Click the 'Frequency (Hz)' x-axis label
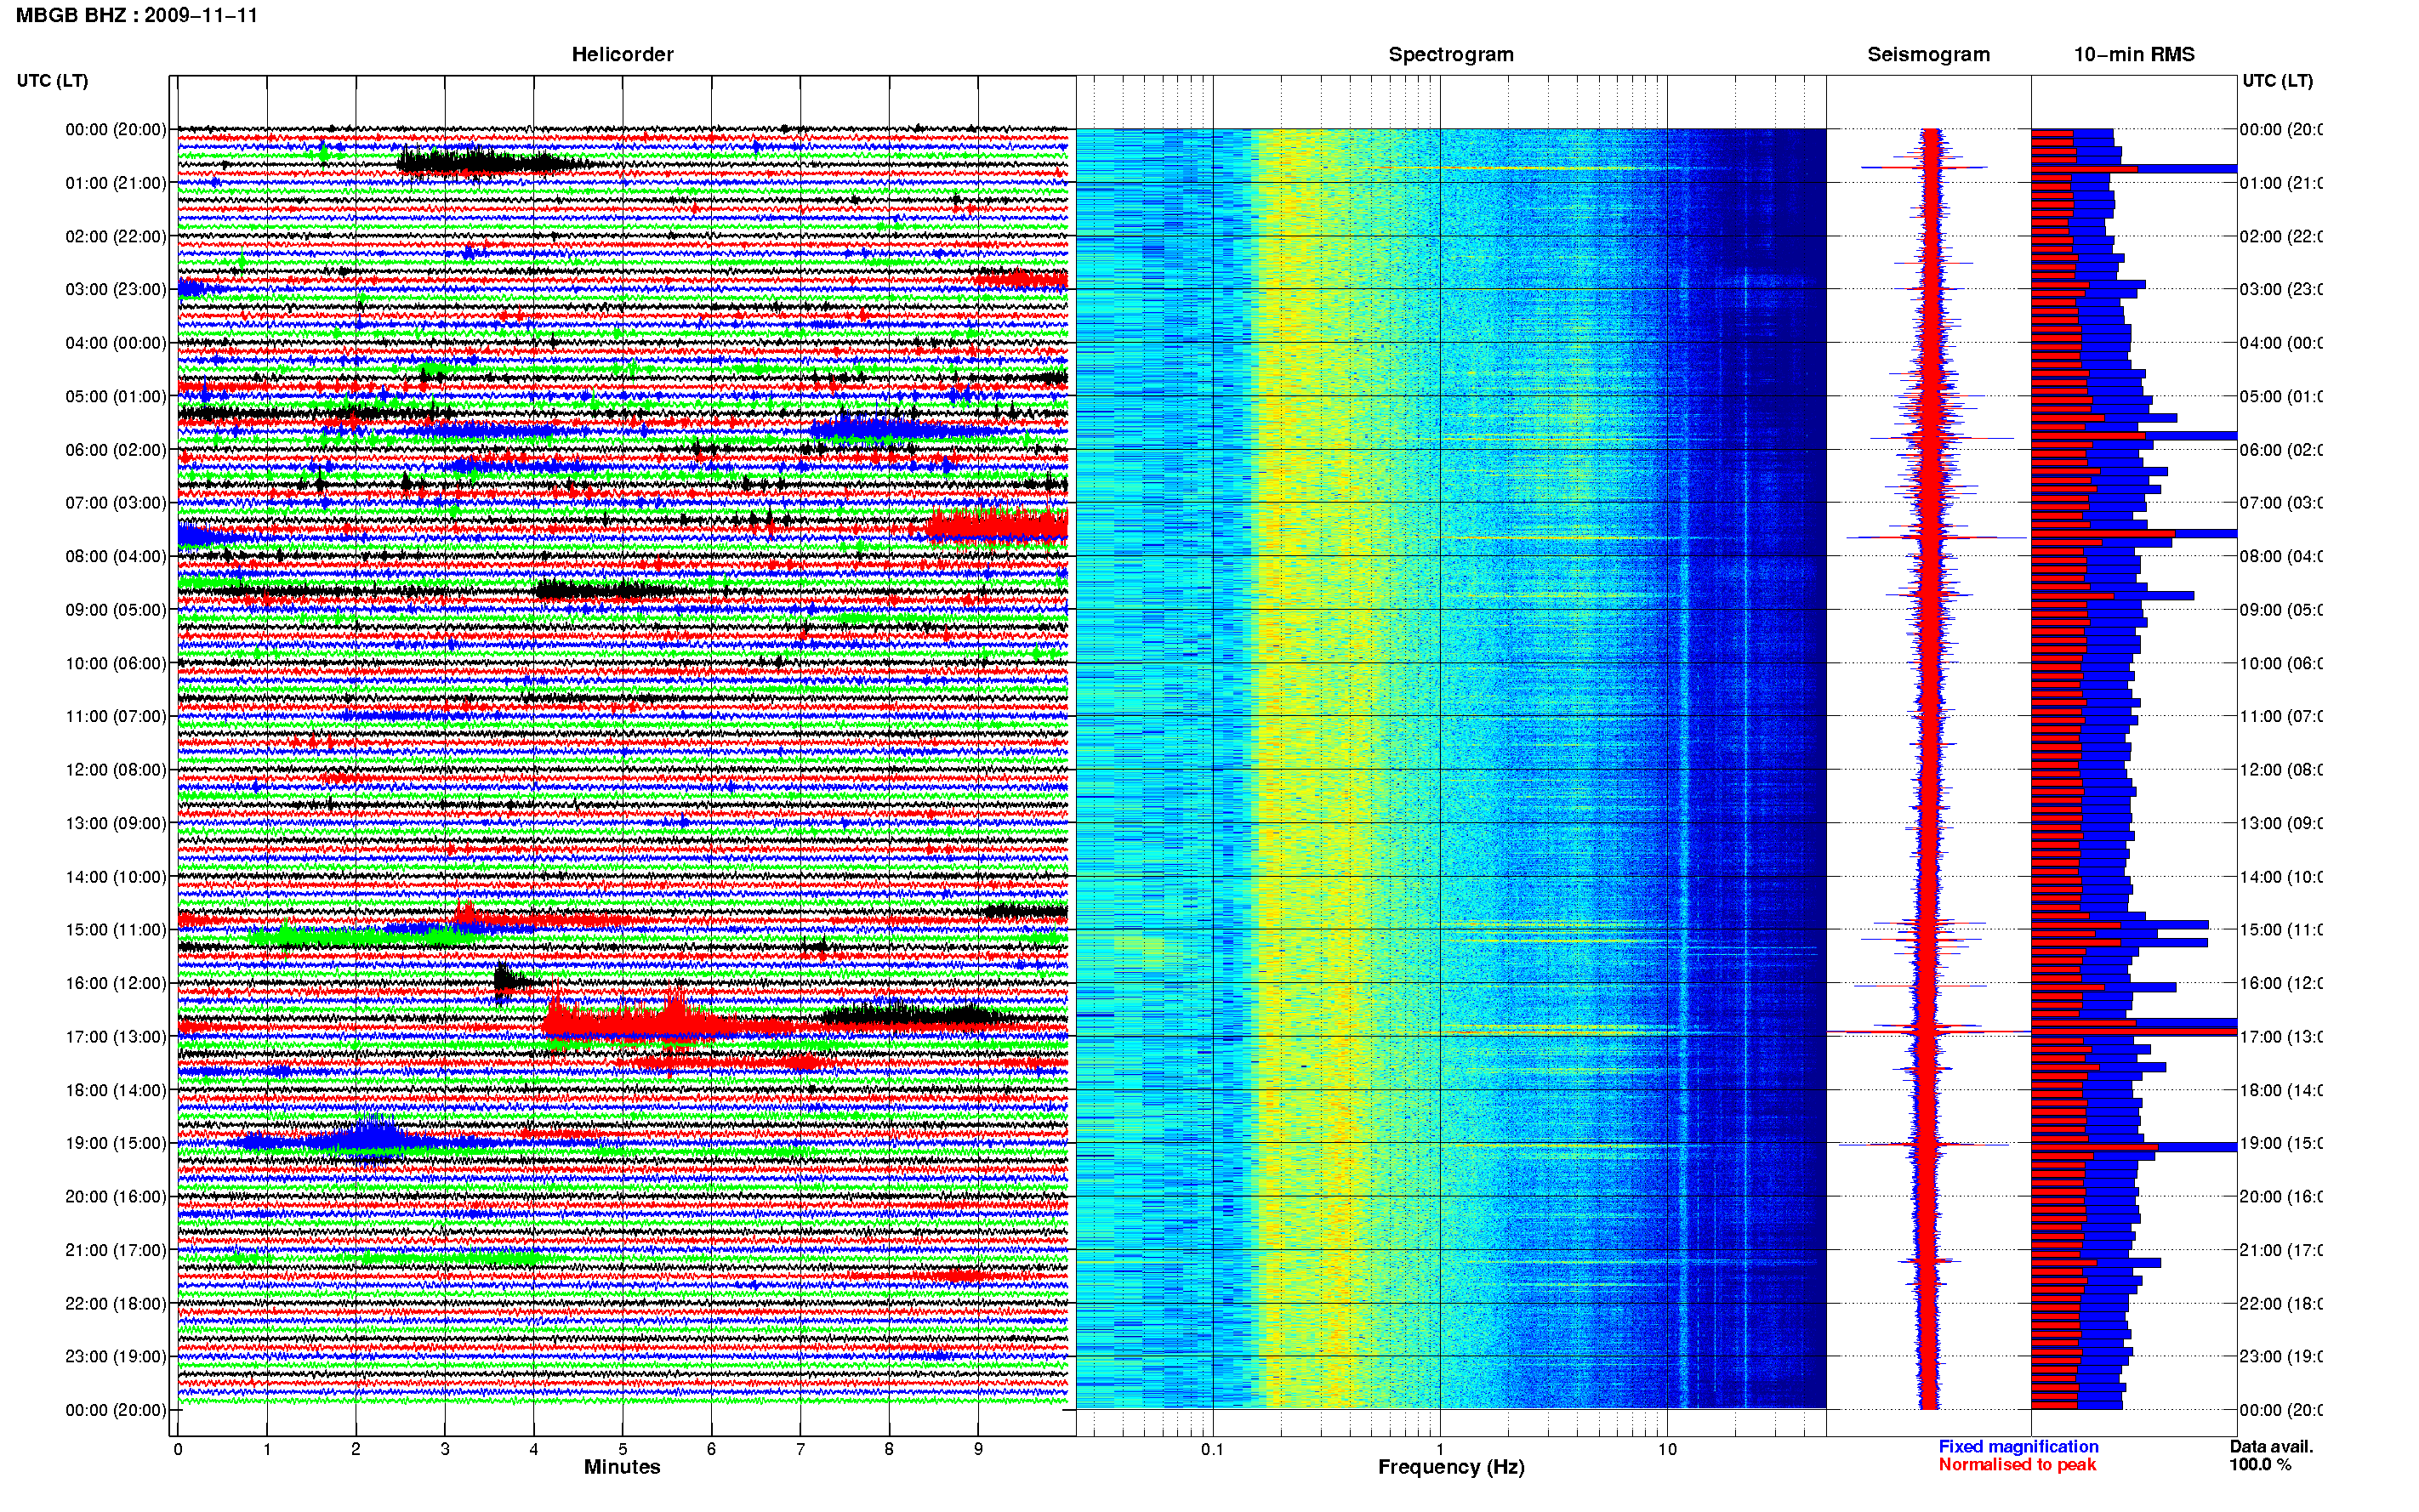This screenshot has height=1512, width=2419. (x=1451, y=1467)
